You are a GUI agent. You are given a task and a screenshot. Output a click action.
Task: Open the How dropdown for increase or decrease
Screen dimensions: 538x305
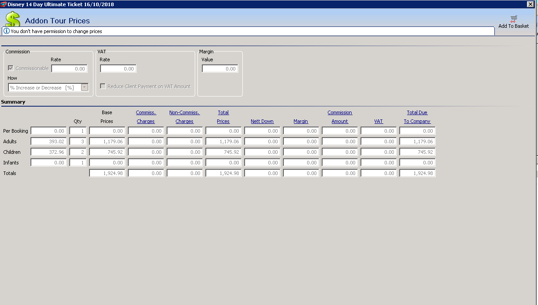pyautogui.click(x=85, y=88)
